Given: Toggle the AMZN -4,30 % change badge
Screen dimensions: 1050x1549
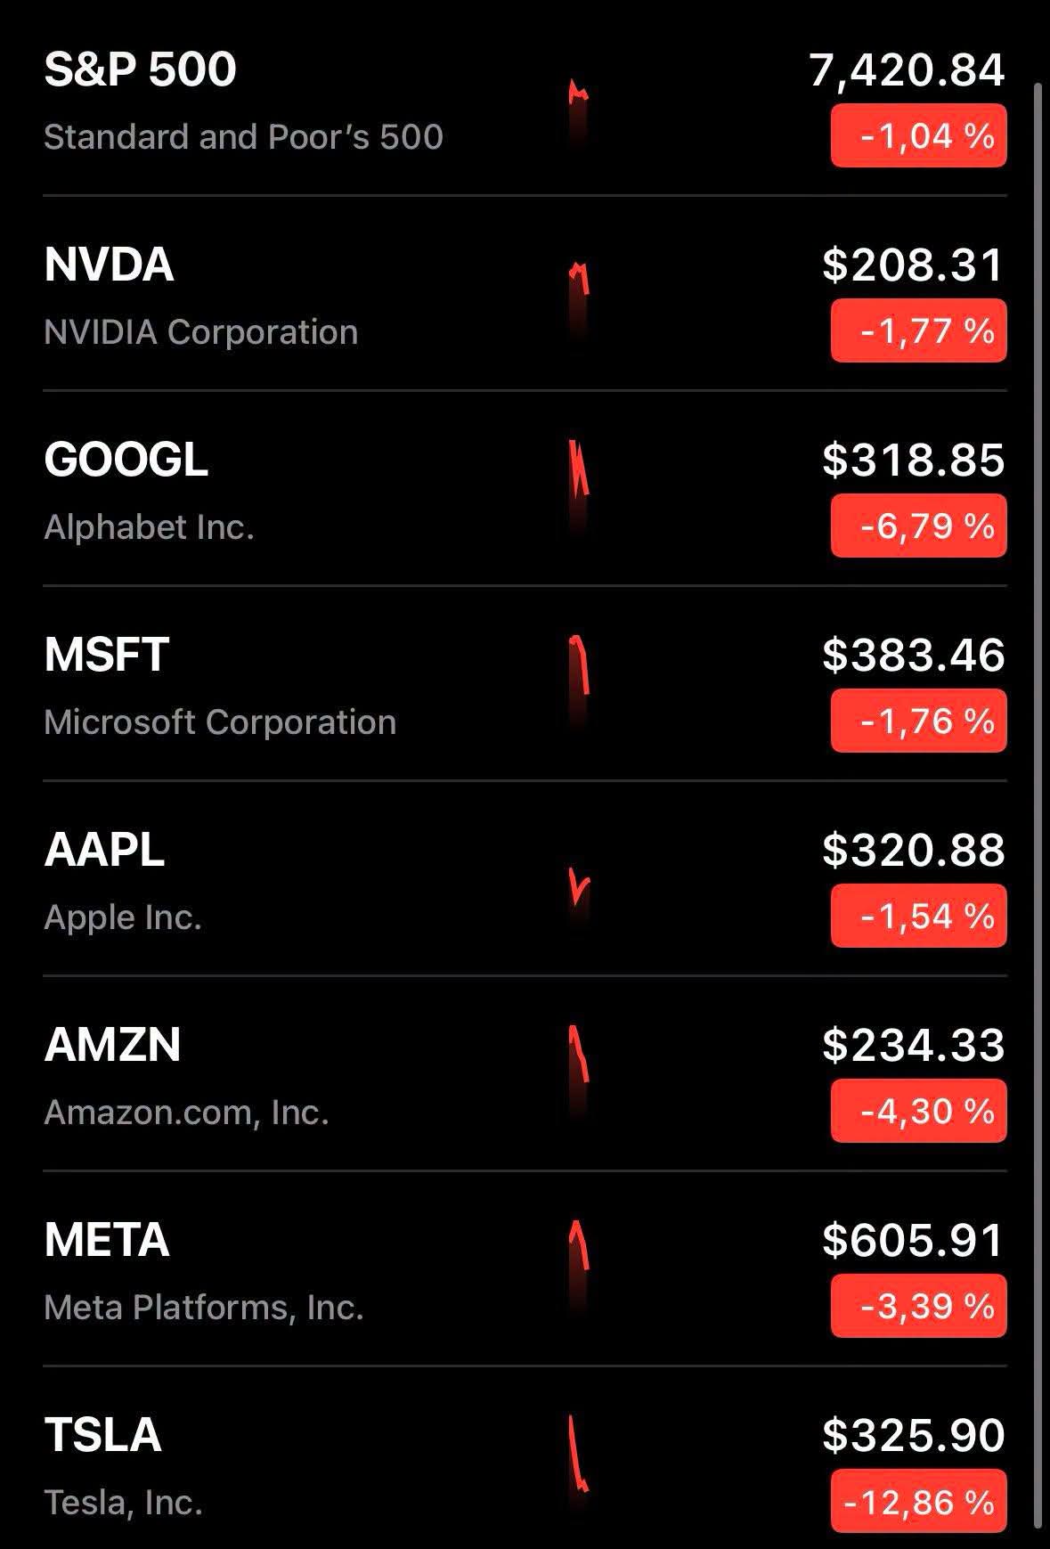Looking at the screenshot, I should (918, 1111).
